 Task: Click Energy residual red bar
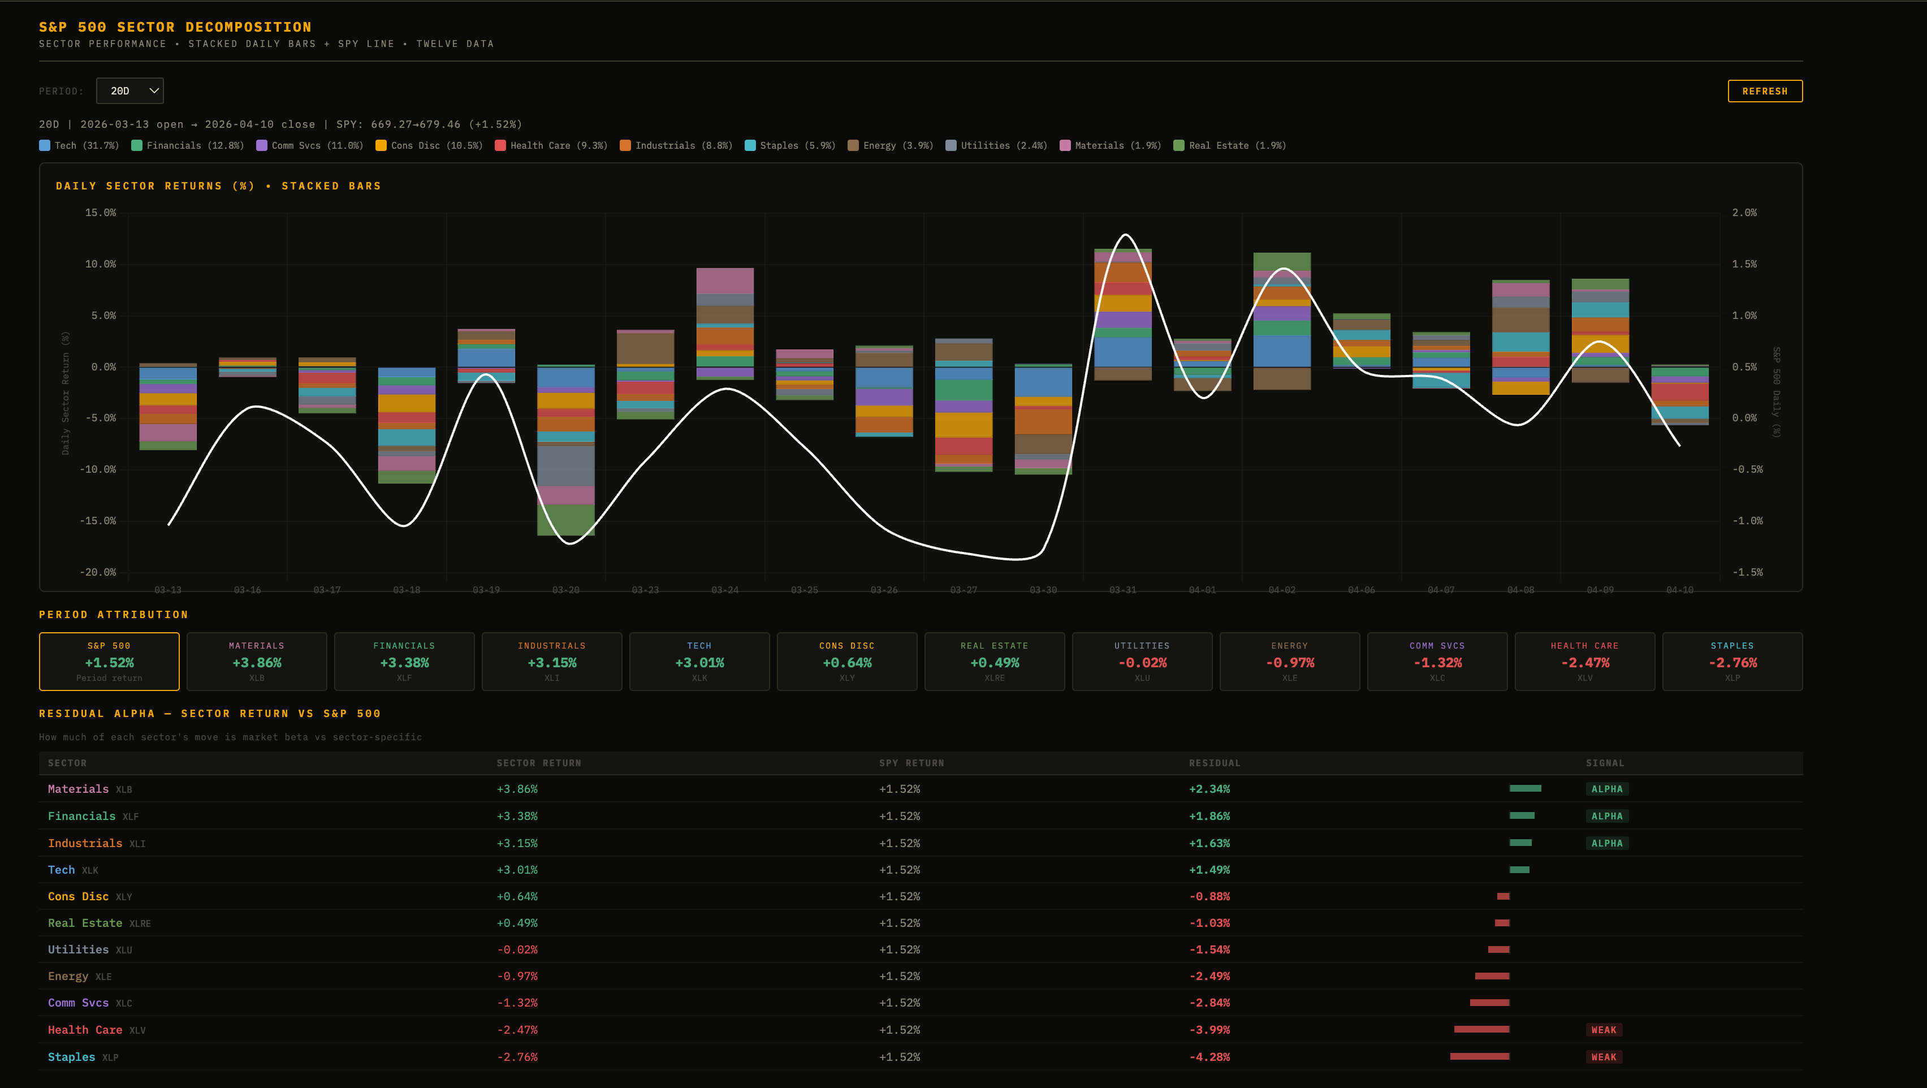point(1492,976)
